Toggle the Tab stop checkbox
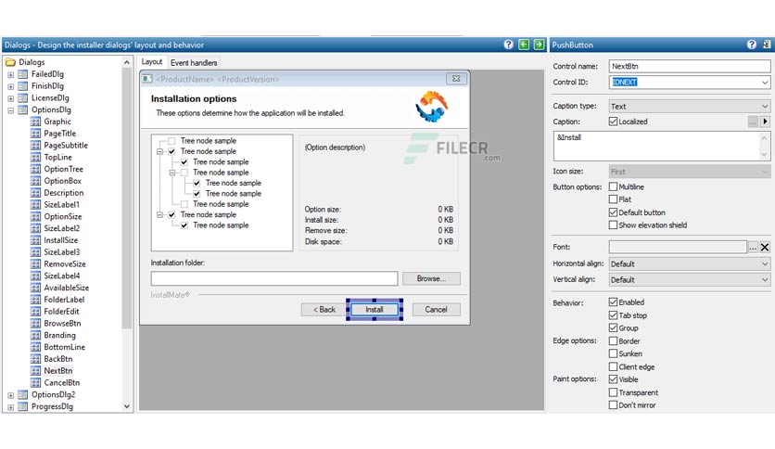The image size is (775, 449). [613, 315]
